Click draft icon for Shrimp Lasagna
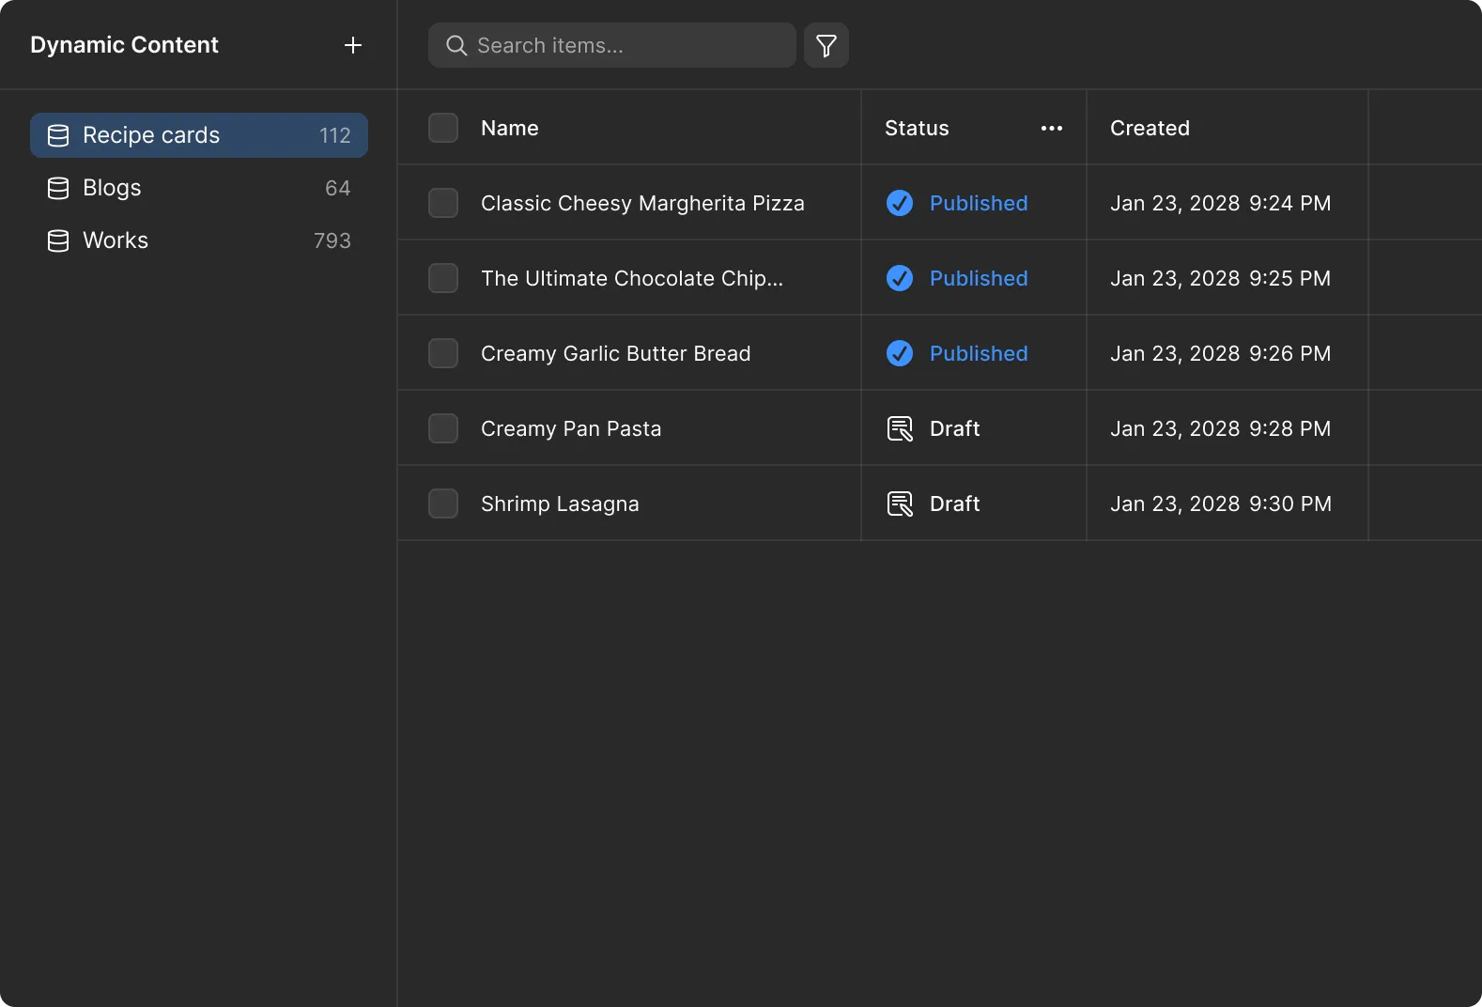1482x1007 pixels. click(x=900, y=503)
